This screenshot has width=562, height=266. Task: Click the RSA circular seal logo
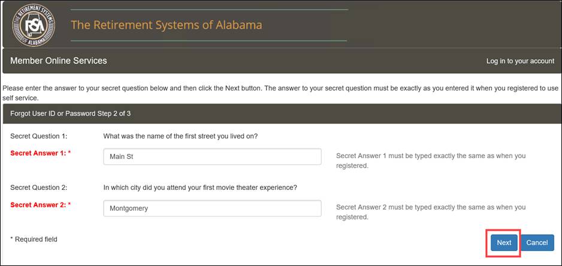tap(34, 25)
